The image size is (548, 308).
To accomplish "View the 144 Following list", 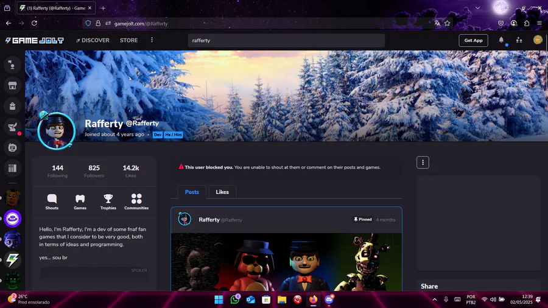I will 58,171.
